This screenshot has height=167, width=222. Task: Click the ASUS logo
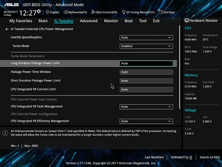tap(11, 5)
